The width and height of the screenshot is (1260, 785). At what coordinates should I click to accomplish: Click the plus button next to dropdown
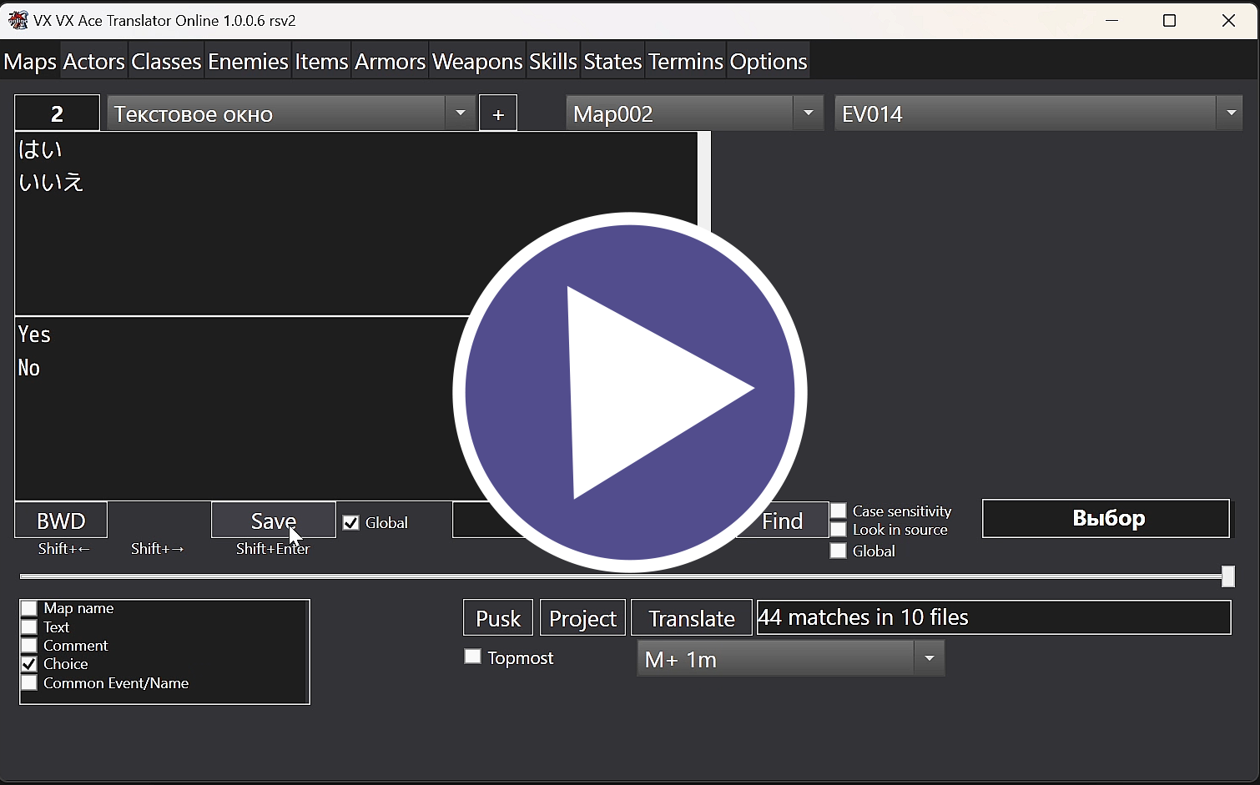(x=498, y=113)
